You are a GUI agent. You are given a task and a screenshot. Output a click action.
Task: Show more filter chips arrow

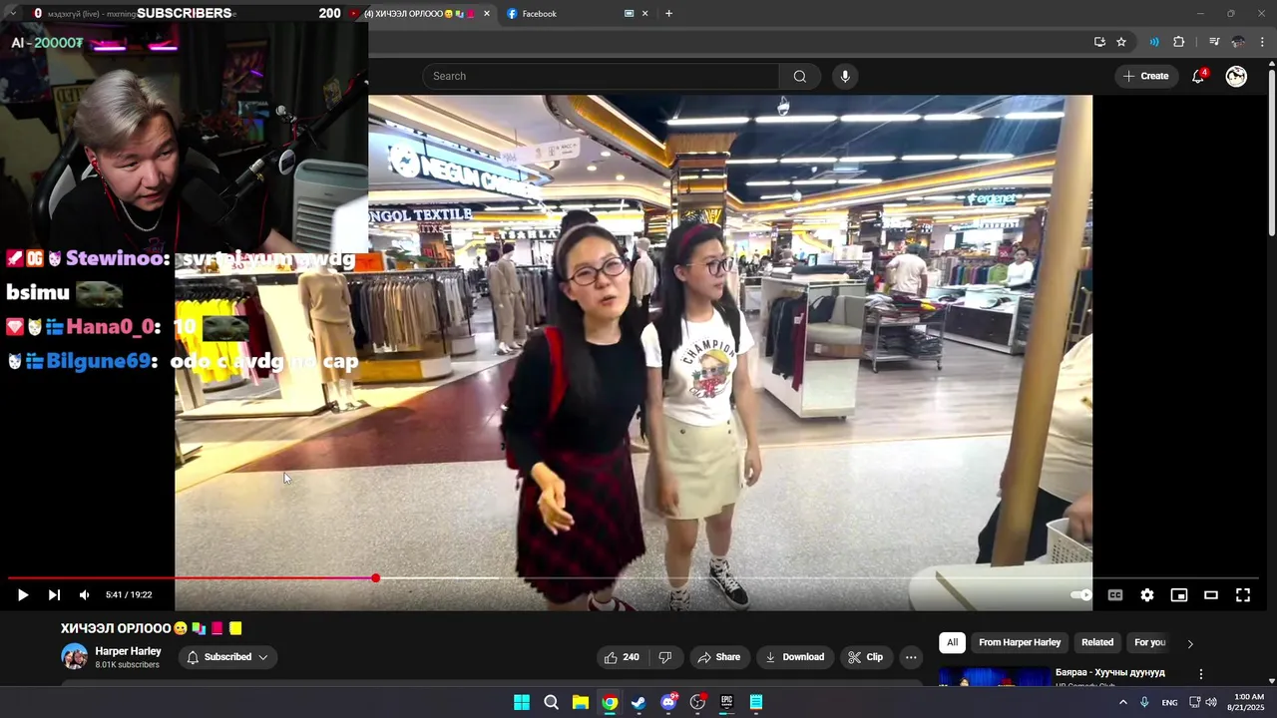coord(1189,643)
